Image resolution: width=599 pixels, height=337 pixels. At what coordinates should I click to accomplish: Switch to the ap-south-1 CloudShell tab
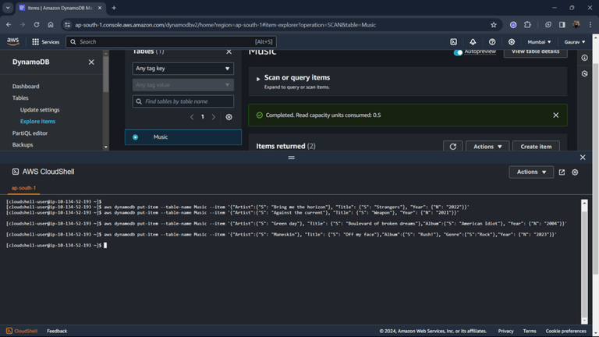pyautogui.click(x=23, y=188)
